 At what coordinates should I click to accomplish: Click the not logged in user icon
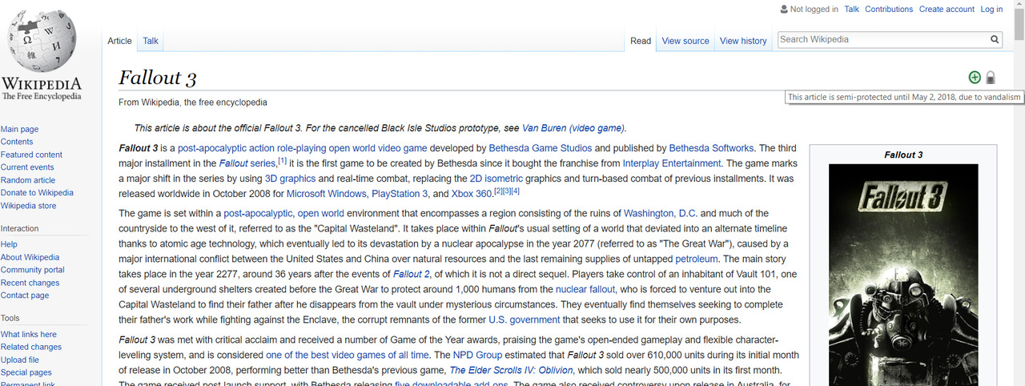pyautogui.click(x=784, y=10)
